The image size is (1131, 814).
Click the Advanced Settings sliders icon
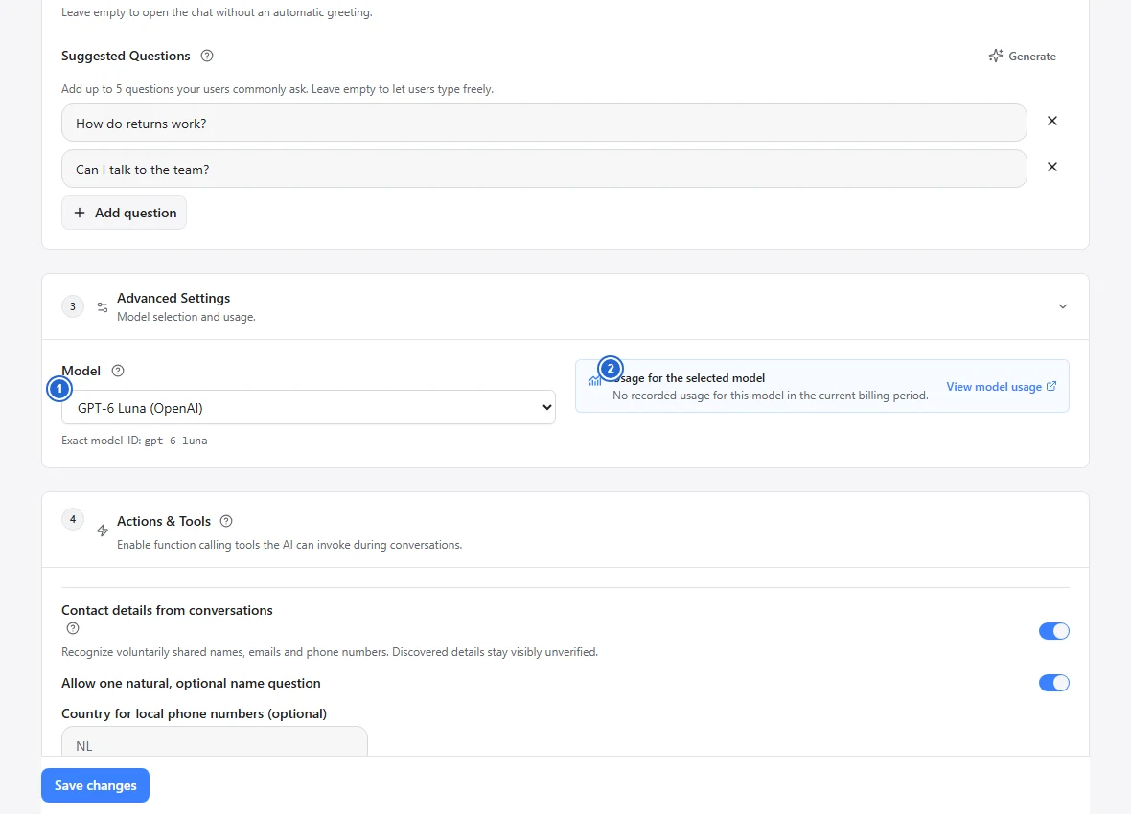point(103,307)
